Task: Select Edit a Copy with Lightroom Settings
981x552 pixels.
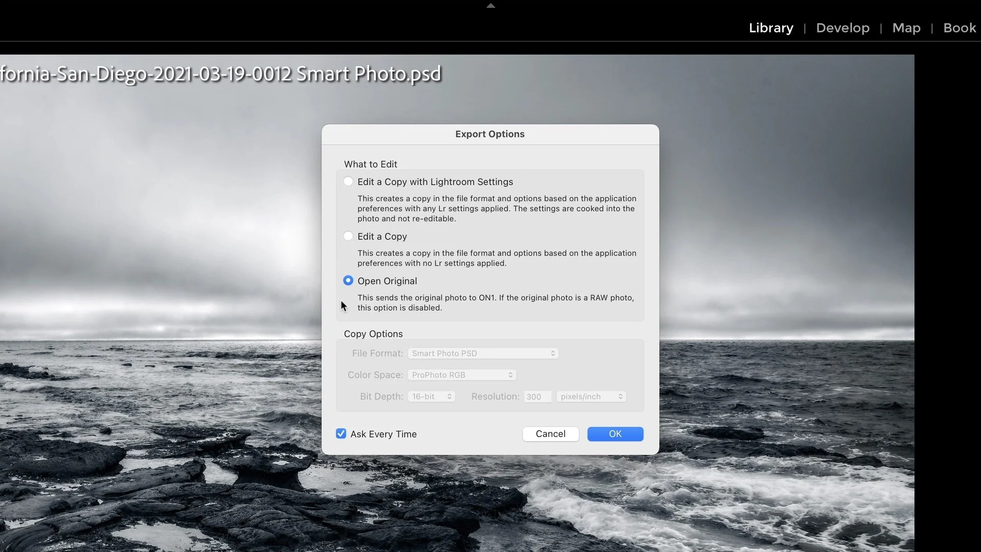Action: tap(348, 181)
